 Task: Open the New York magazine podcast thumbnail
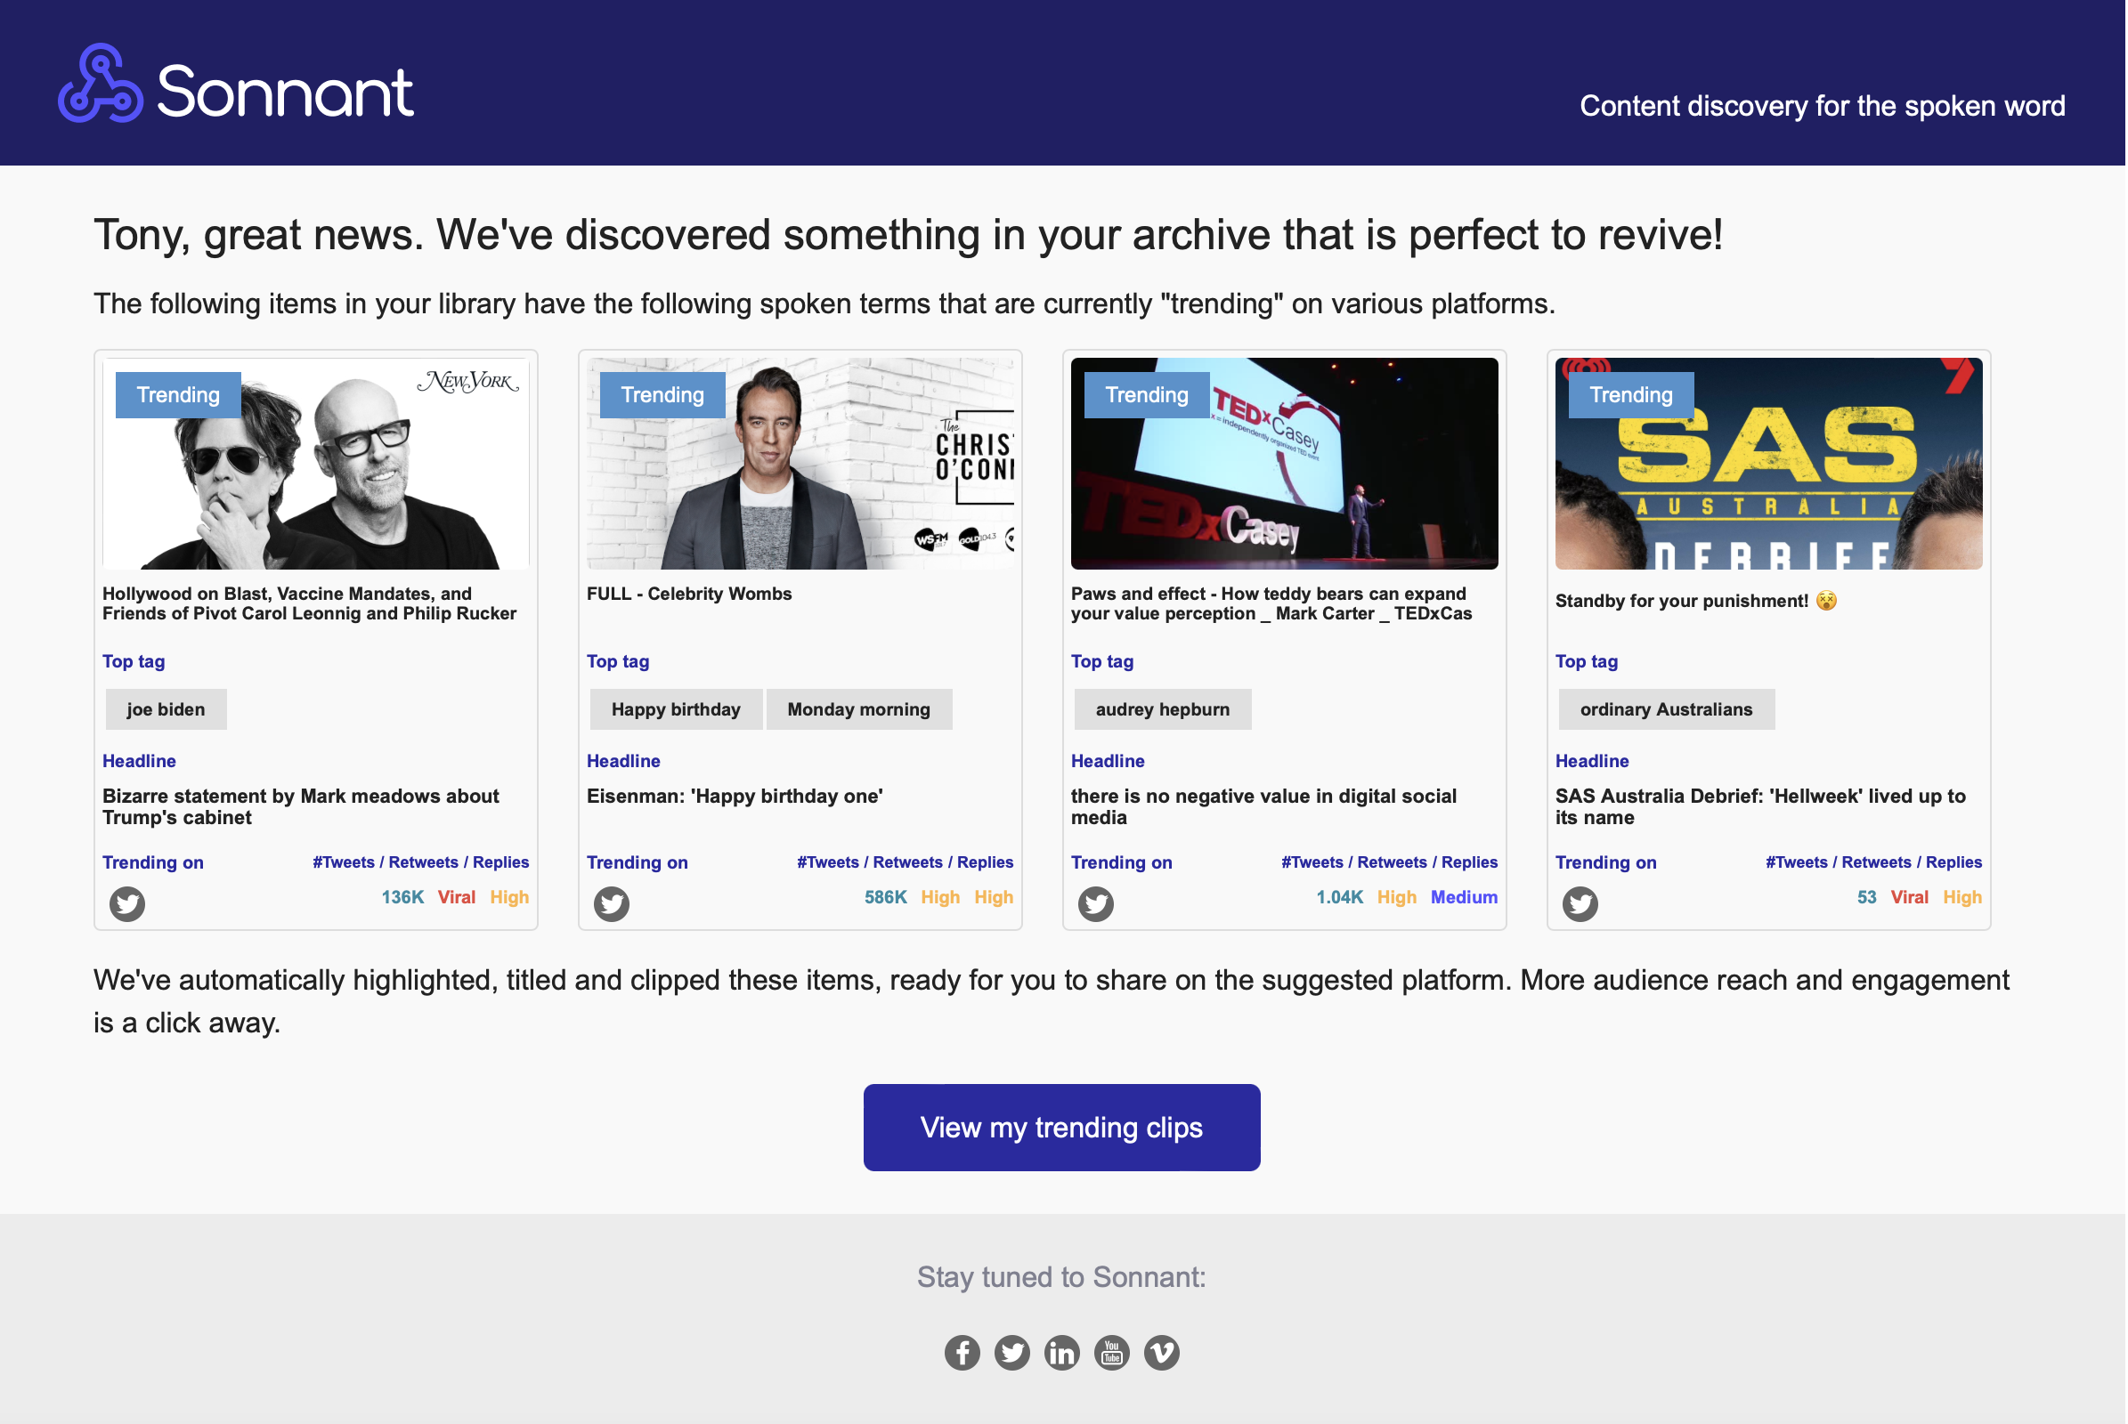(316, 464)
